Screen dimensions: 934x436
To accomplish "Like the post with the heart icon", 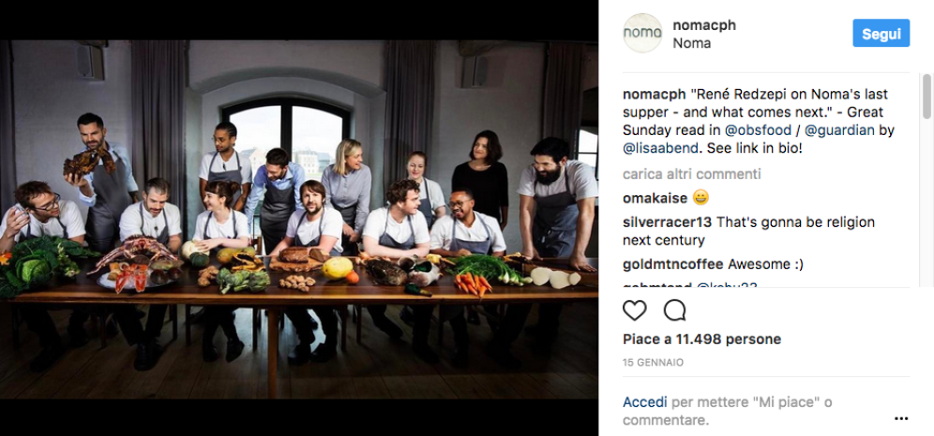I will pos(634,310).
